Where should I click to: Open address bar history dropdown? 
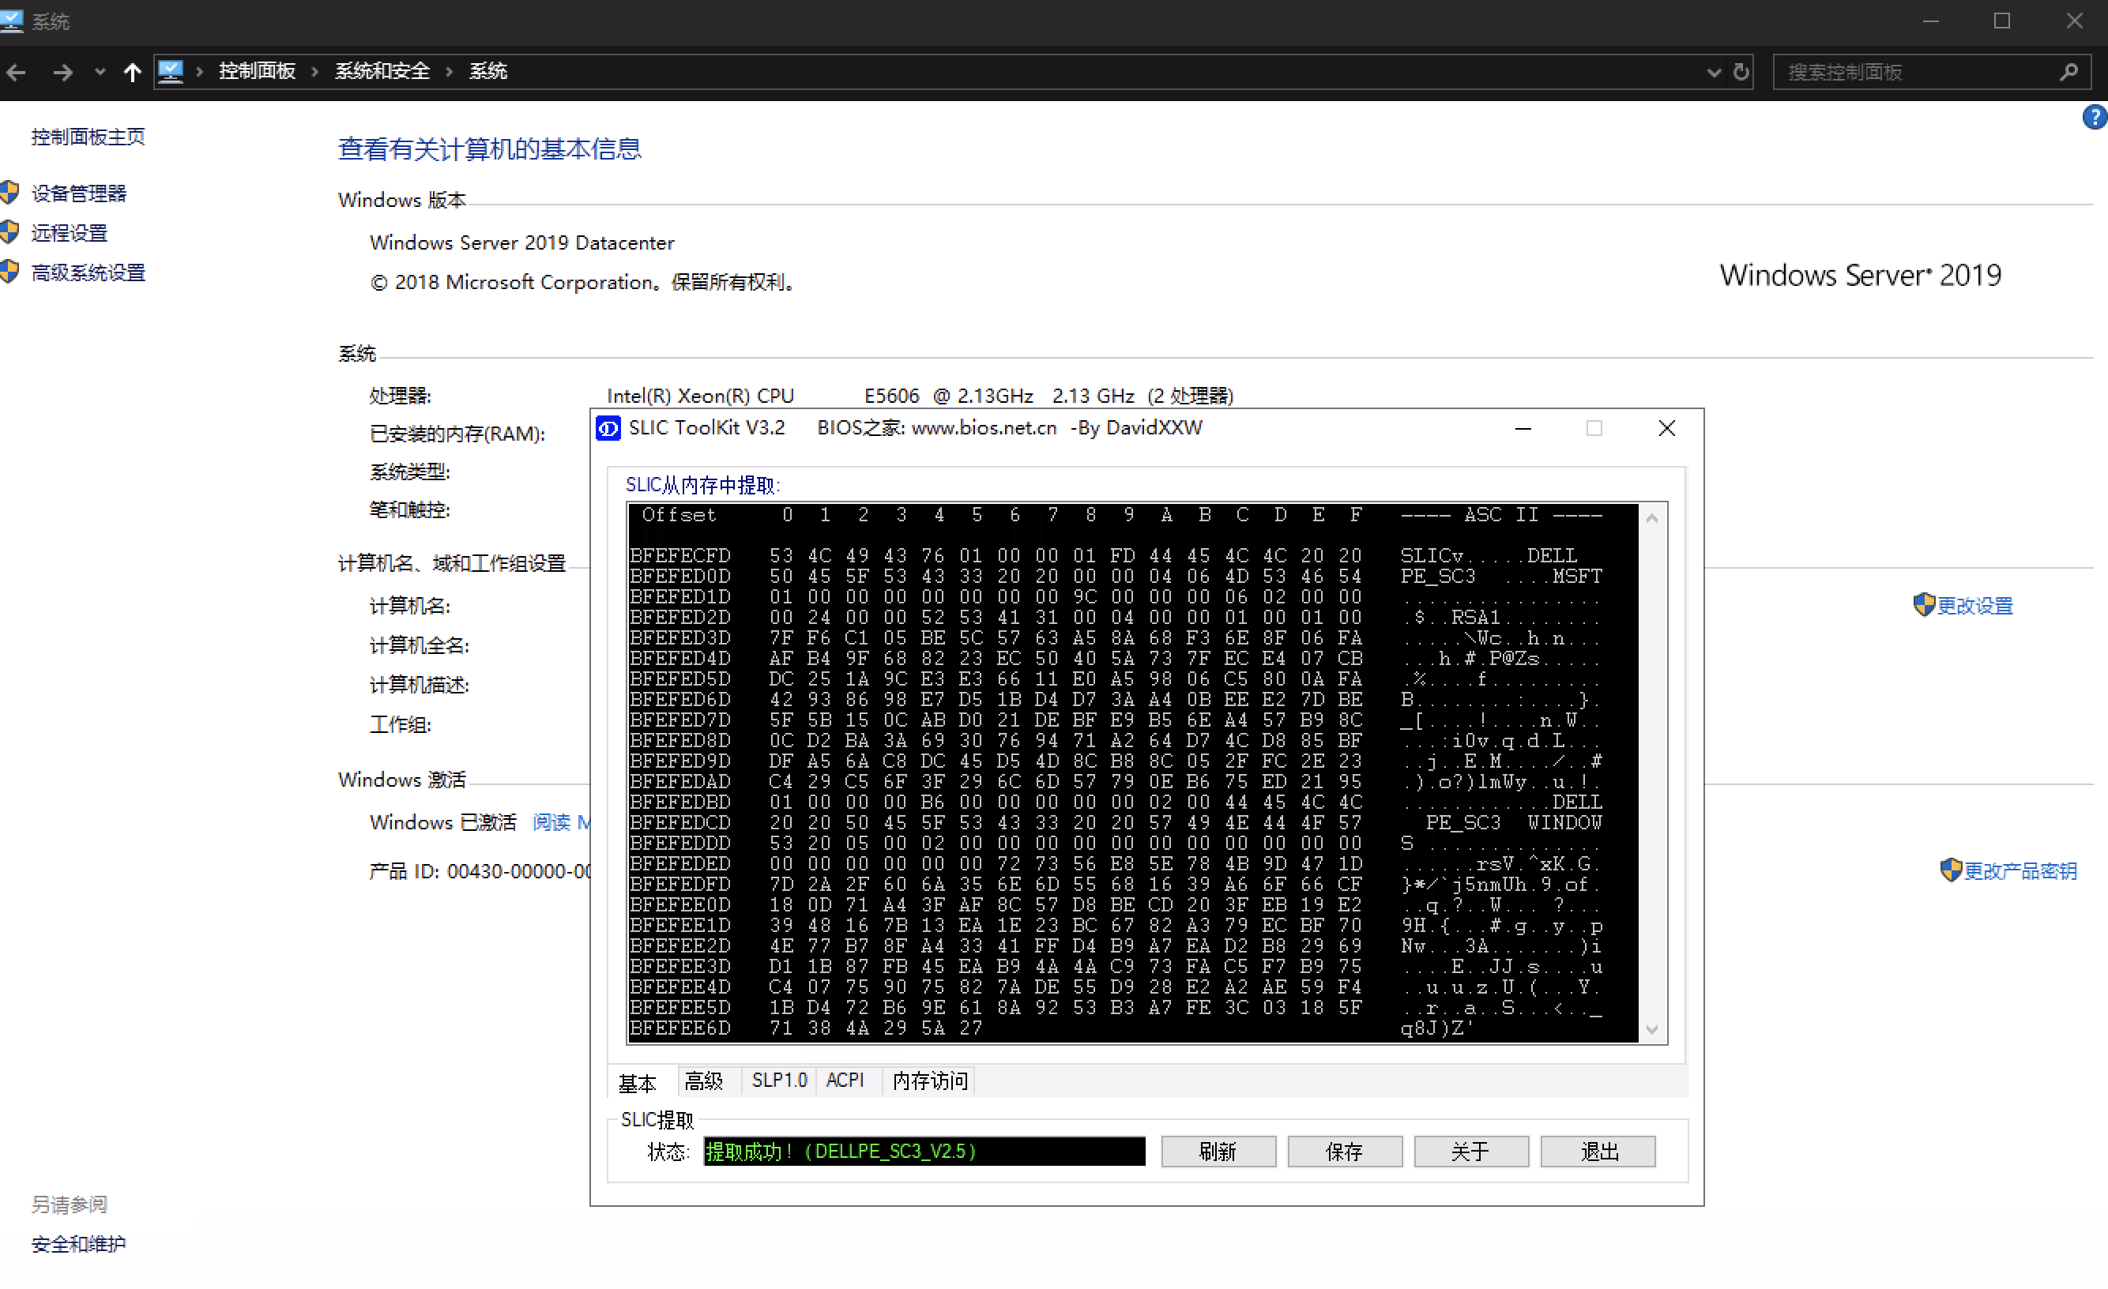click(x=1714, y=73)
